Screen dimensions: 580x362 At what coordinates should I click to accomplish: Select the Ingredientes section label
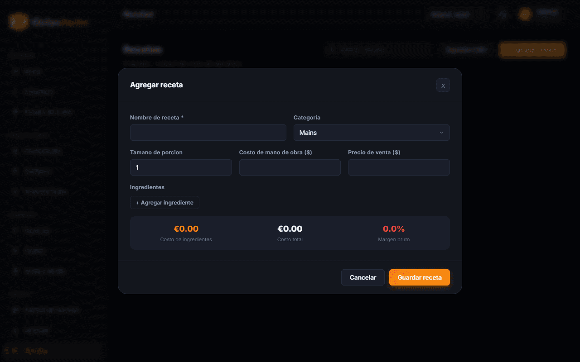tap(147, 187)
